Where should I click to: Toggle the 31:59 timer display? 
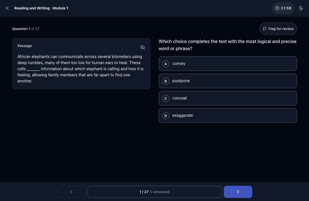pos(283,8)
